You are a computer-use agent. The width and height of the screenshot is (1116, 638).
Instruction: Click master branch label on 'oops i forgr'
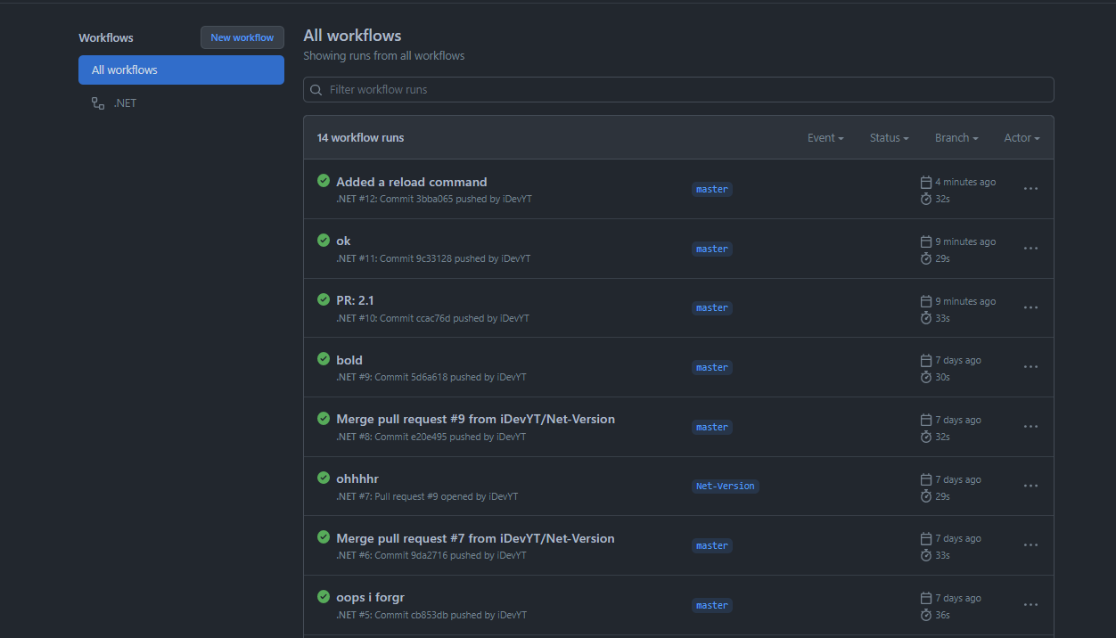click(712, 605)
